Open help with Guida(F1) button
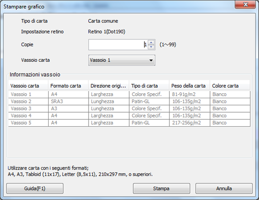The width and height of the screenshot is (259, 200). click(35, 189)
